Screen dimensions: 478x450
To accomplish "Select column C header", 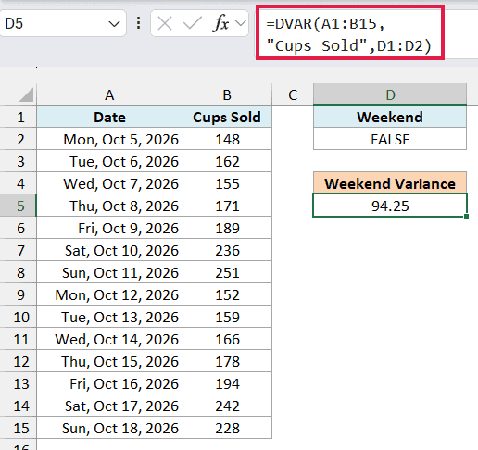I will click(x=293, y=94).
